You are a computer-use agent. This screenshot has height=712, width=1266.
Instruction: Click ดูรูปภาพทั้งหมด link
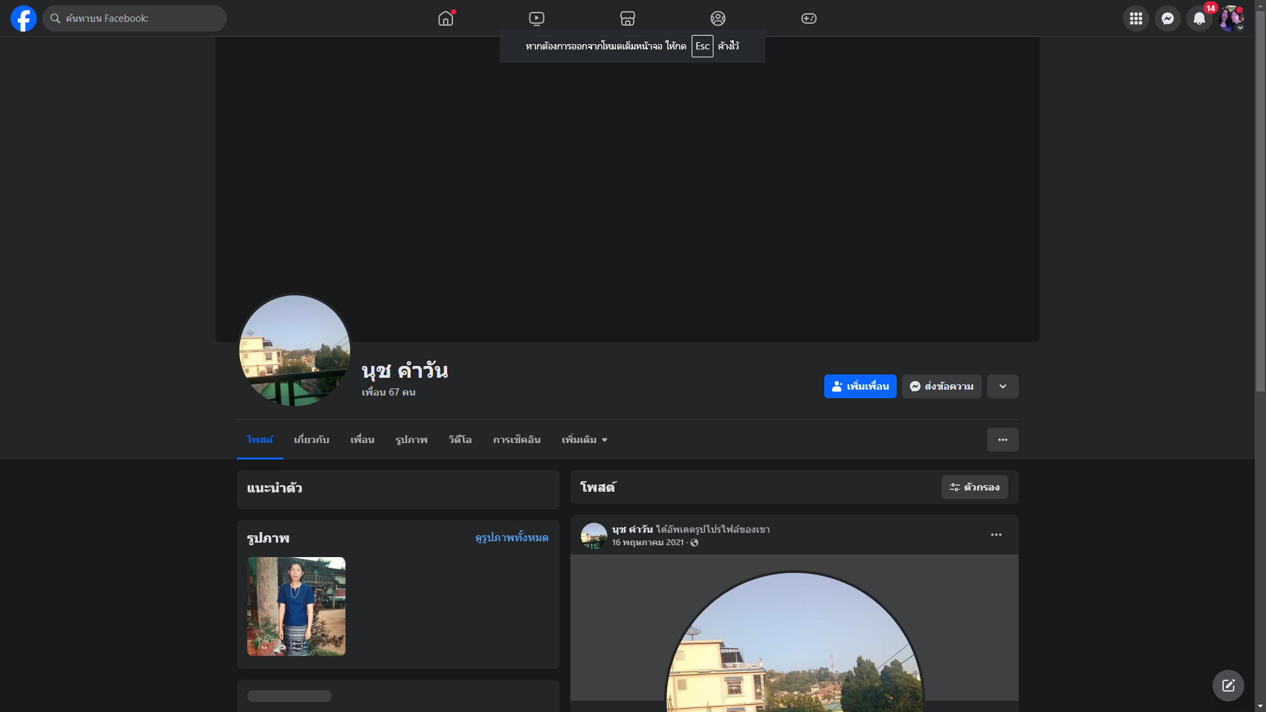pos(511,538)
